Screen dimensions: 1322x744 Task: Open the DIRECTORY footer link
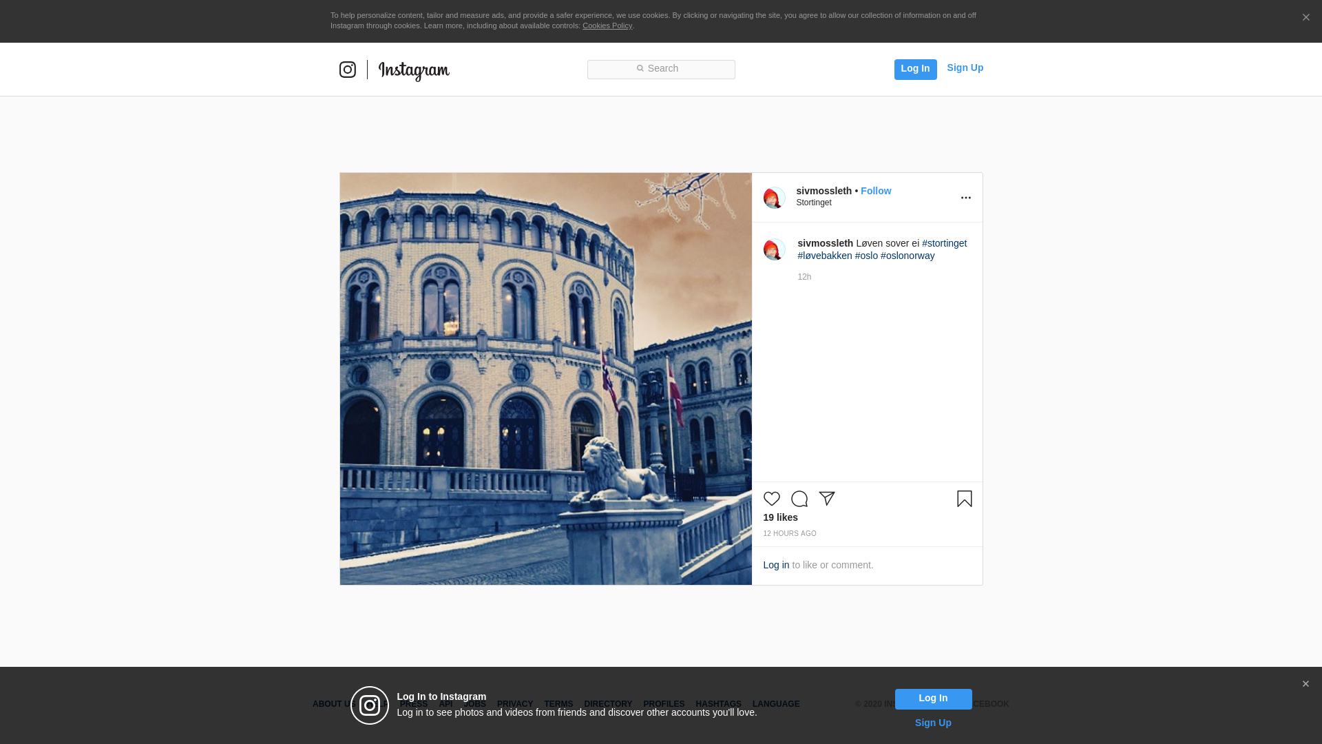click(x=608, y=704)
